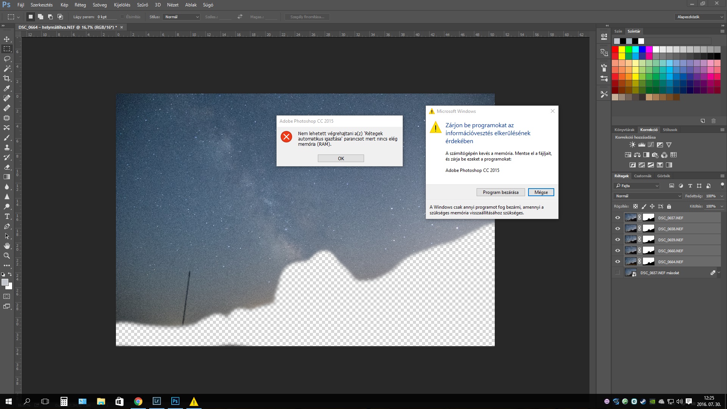Image resolution: width=727 pixels, height=409 pixels.
Task: Toggle lock transparent pixels
Action: 635,206
